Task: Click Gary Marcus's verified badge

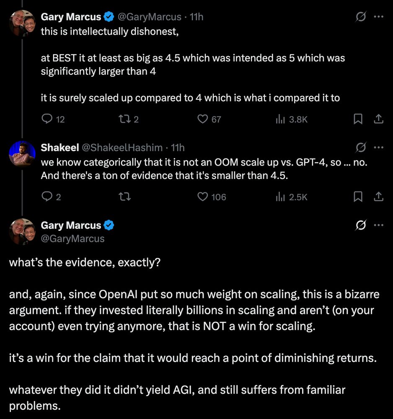Action: click(109, 17)
